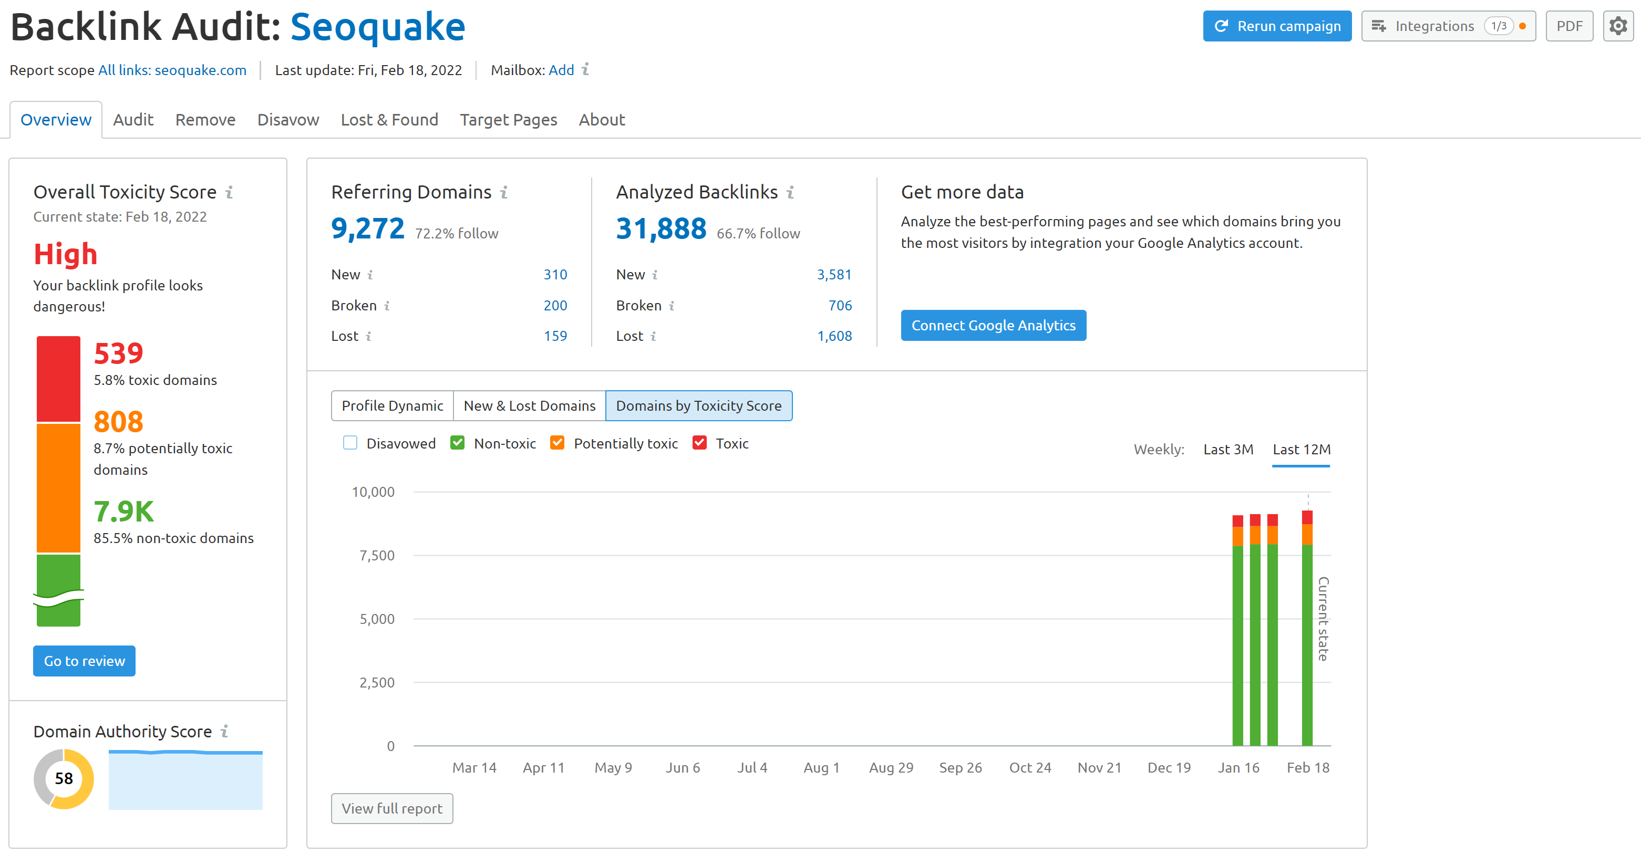1641x854 pixels.
Task: Open the All links: seoquake.com scope link
Action: [x=172, y=70]
